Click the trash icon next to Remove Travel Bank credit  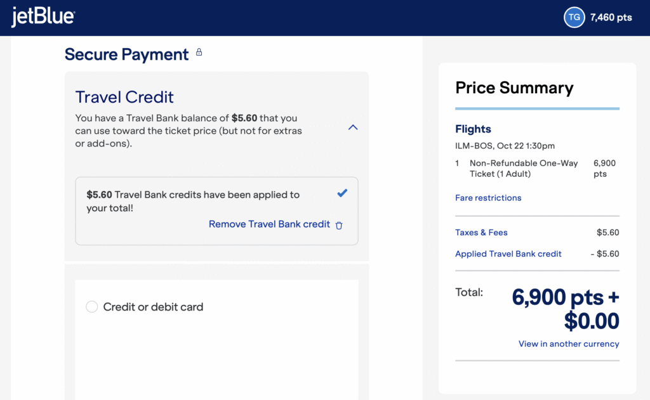tap(340, 224)
